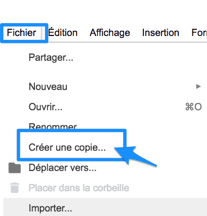Select the Renommer menu entry
Viewport: 207px width, 216px height.
tap(53, 126)
